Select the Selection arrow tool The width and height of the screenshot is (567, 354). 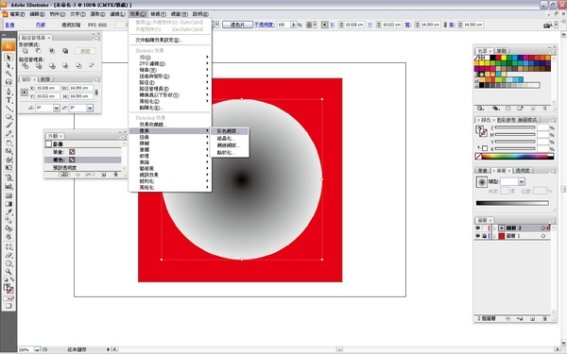coord(9,57)
